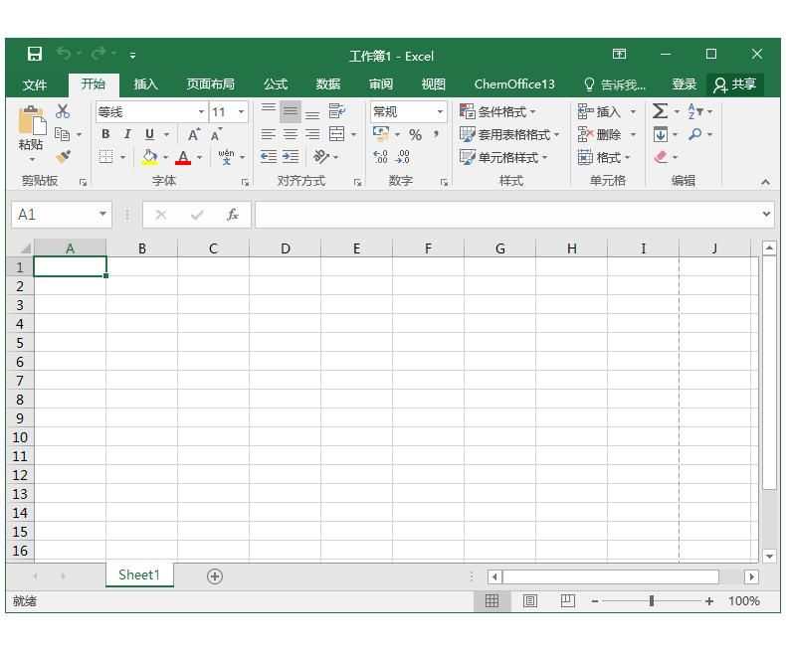Toggle align text right
Screen dimensions: 786x653
312,134
